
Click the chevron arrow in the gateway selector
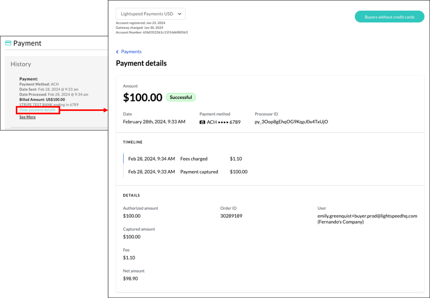pos(180,14)
